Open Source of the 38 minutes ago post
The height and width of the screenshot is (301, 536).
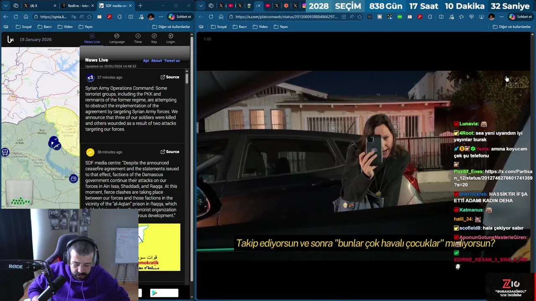point(170,152)
